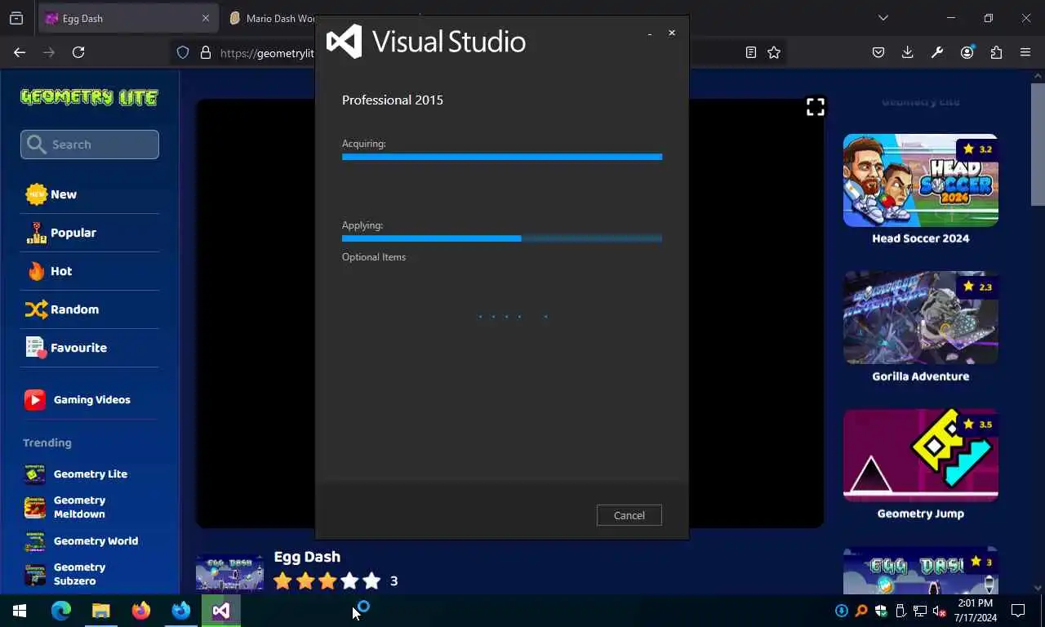
Task: Open the Windows notification center
Action: pos(1018,611)
